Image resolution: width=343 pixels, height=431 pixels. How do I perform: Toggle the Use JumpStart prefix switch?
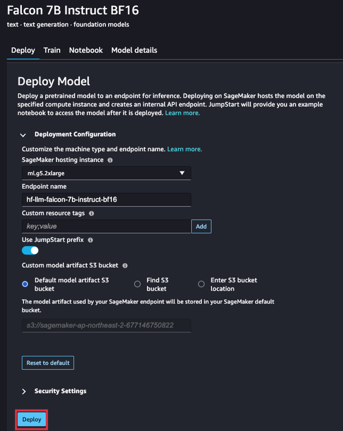coord(30,250)
